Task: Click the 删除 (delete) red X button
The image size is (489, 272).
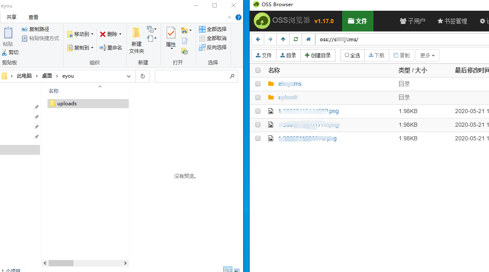Action: 109,34
